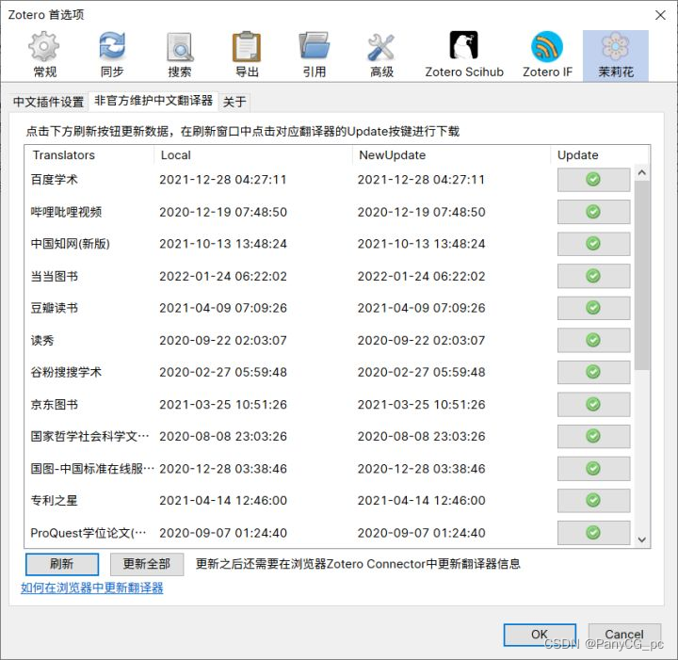Click NewUpdate date 2022-01-24 06:22:02
Viewport: 678px width, 660px height.
coord(421,276)
